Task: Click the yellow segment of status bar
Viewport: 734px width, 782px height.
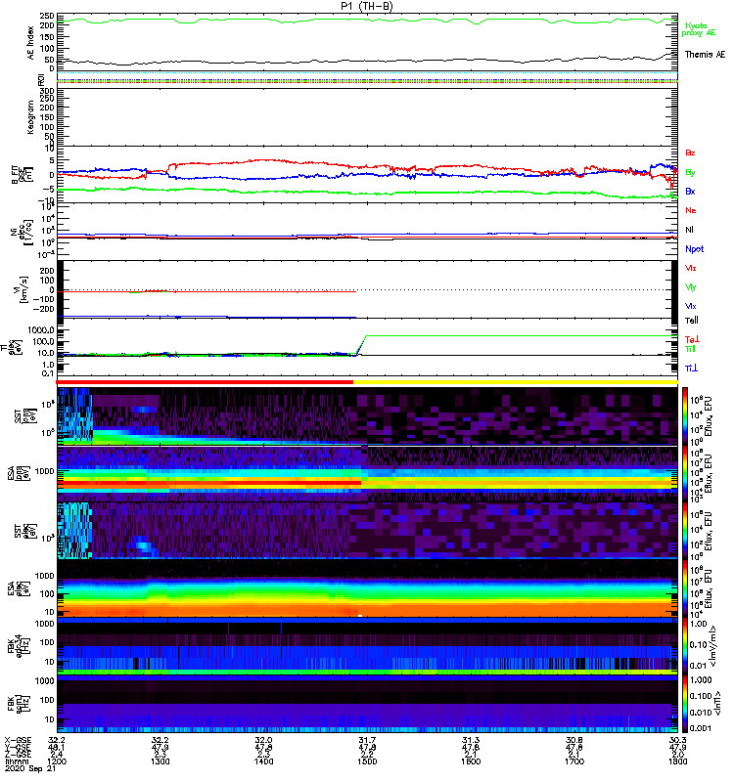Action: tap(516, 382)
